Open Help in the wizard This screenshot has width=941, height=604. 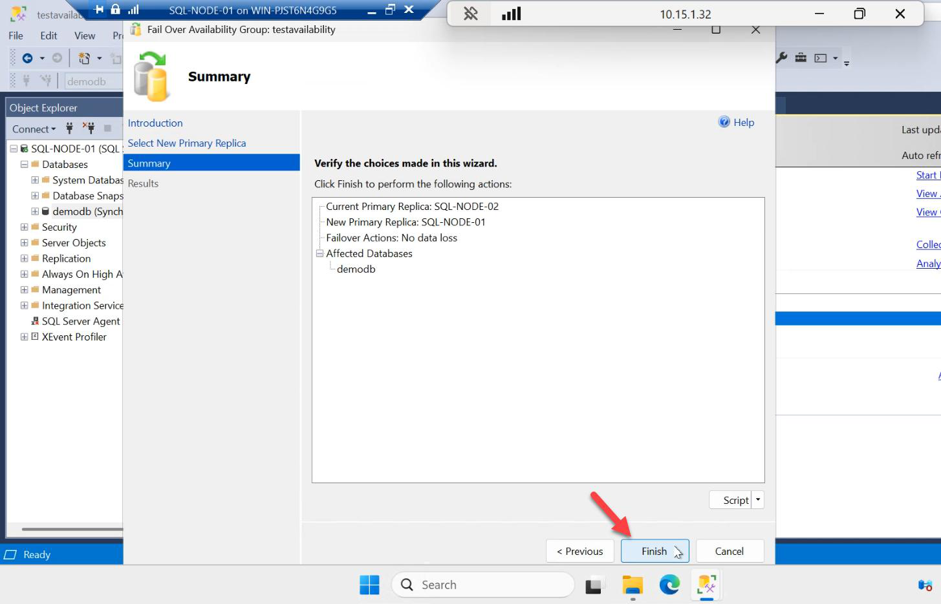coord(737,122)
